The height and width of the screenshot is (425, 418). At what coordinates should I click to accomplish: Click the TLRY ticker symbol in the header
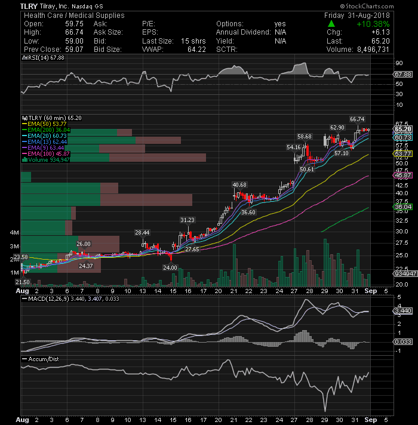(29, 6)
